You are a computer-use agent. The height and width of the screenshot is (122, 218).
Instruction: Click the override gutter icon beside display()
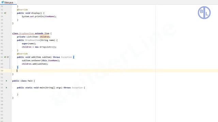5,13
